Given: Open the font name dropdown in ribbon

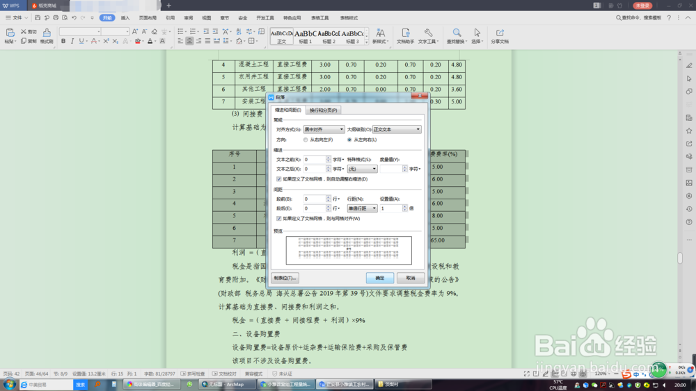Looking at the screenshot, I should click(99, 31).
